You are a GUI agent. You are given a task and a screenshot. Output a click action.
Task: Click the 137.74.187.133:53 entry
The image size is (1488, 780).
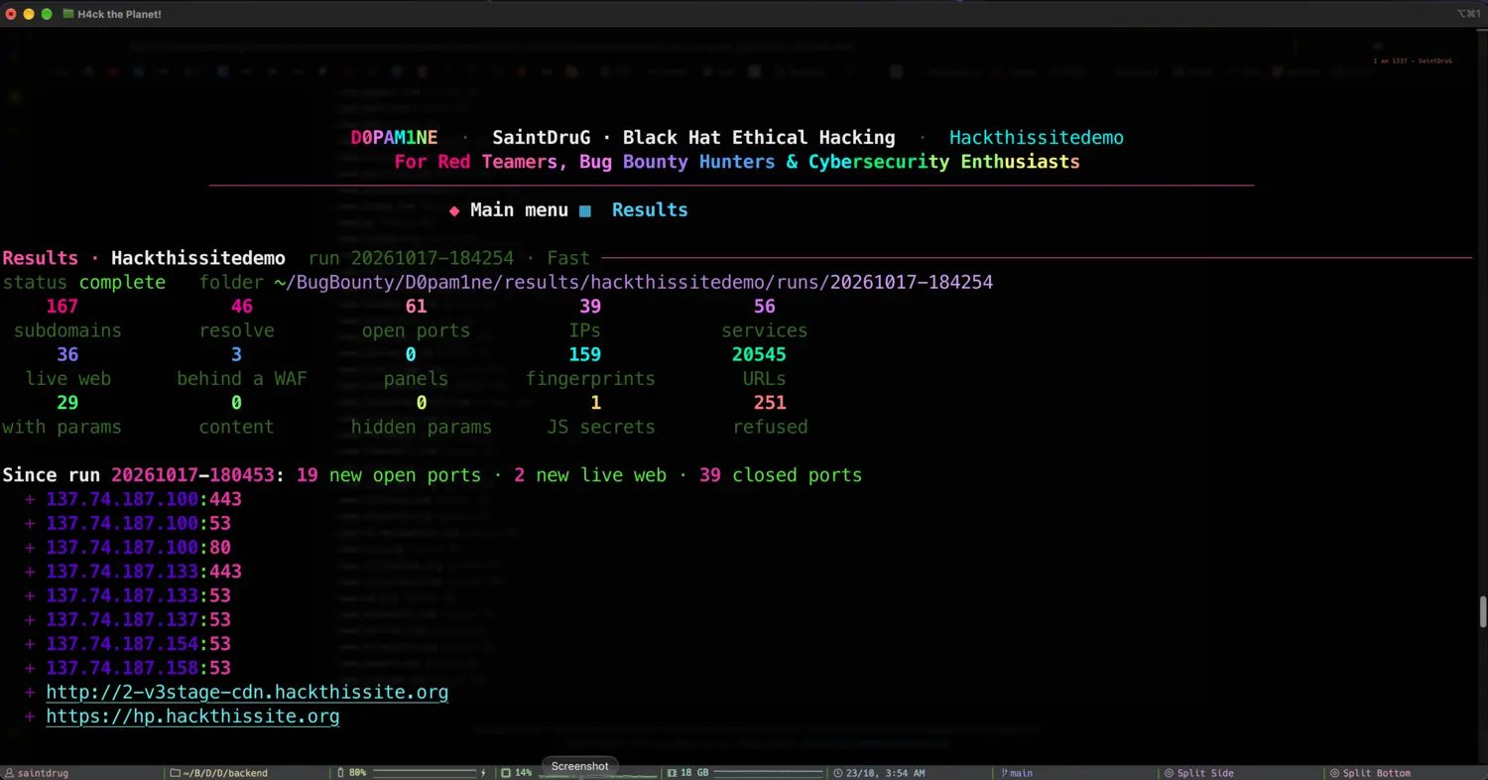tap(138, 595)
